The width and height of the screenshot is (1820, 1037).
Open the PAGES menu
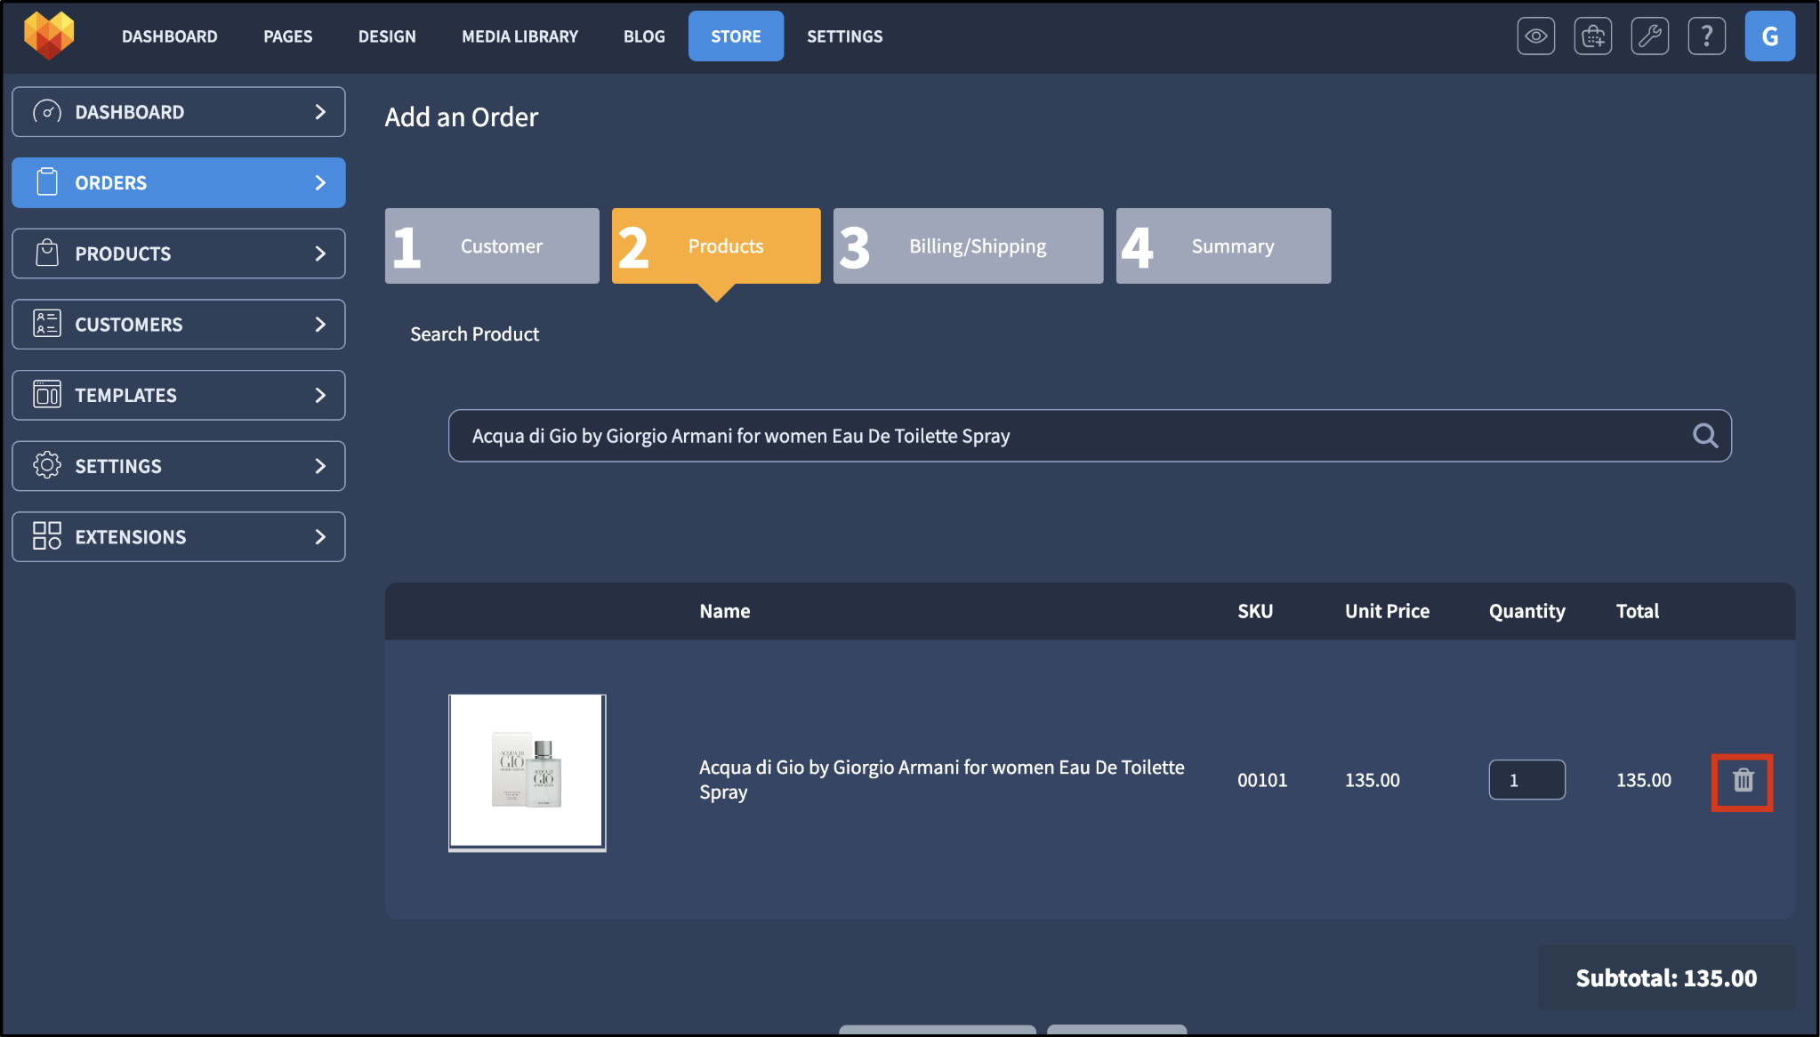pos(287,36)
